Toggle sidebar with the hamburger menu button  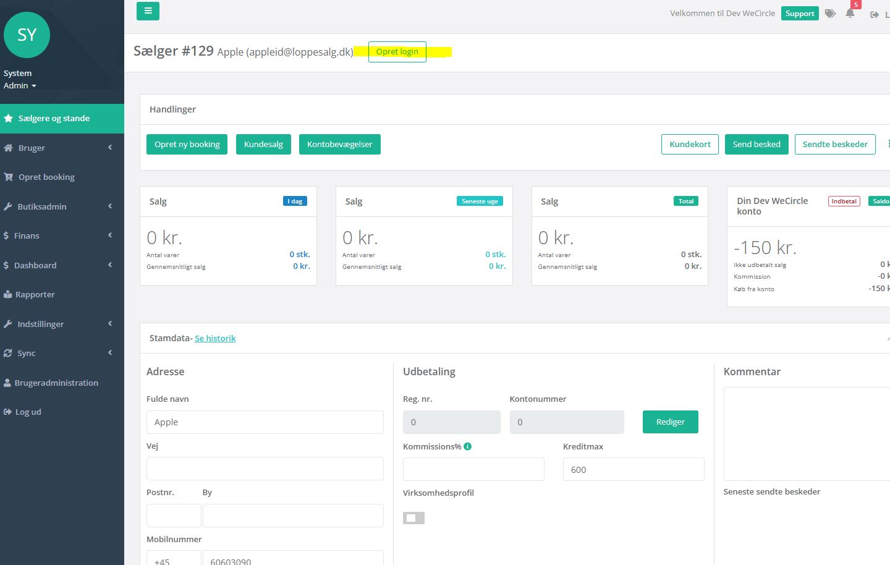click(148, 11)
